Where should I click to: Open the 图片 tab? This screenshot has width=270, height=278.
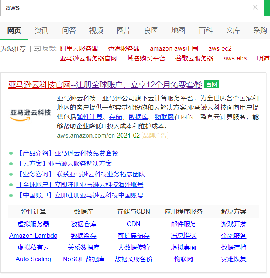(123, 30)
